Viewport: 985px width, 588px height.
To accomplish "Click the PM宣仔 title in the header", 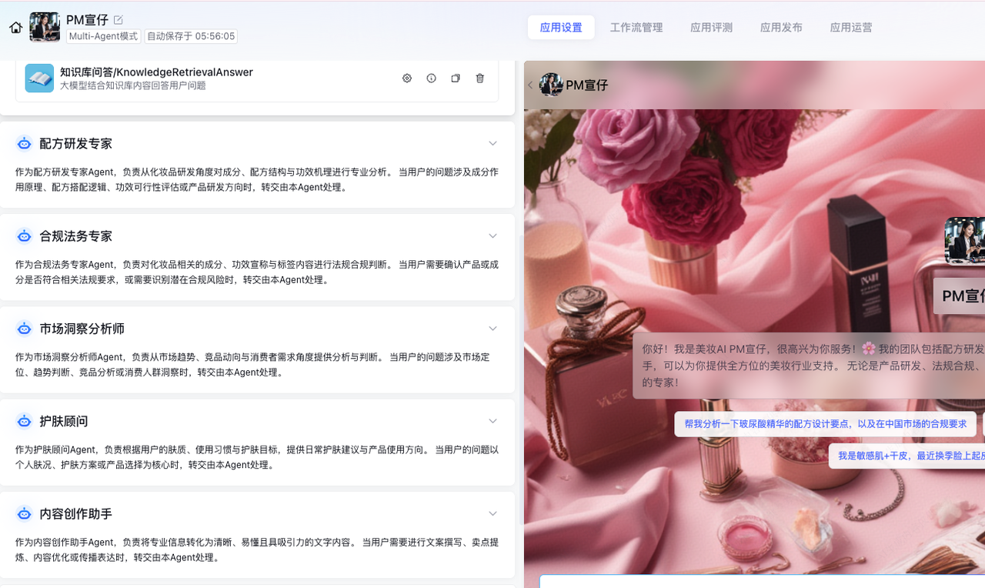I will (87, 20).
